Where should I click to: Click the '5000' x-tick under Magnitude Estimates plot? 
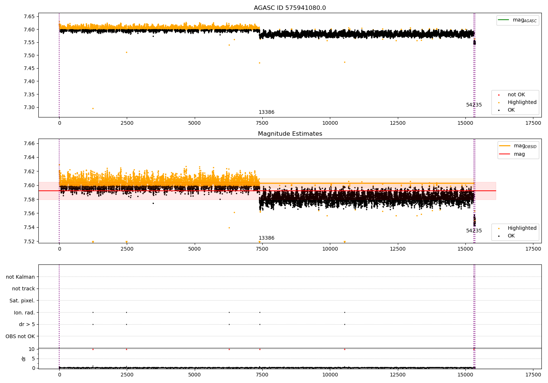tap(194, 249)
